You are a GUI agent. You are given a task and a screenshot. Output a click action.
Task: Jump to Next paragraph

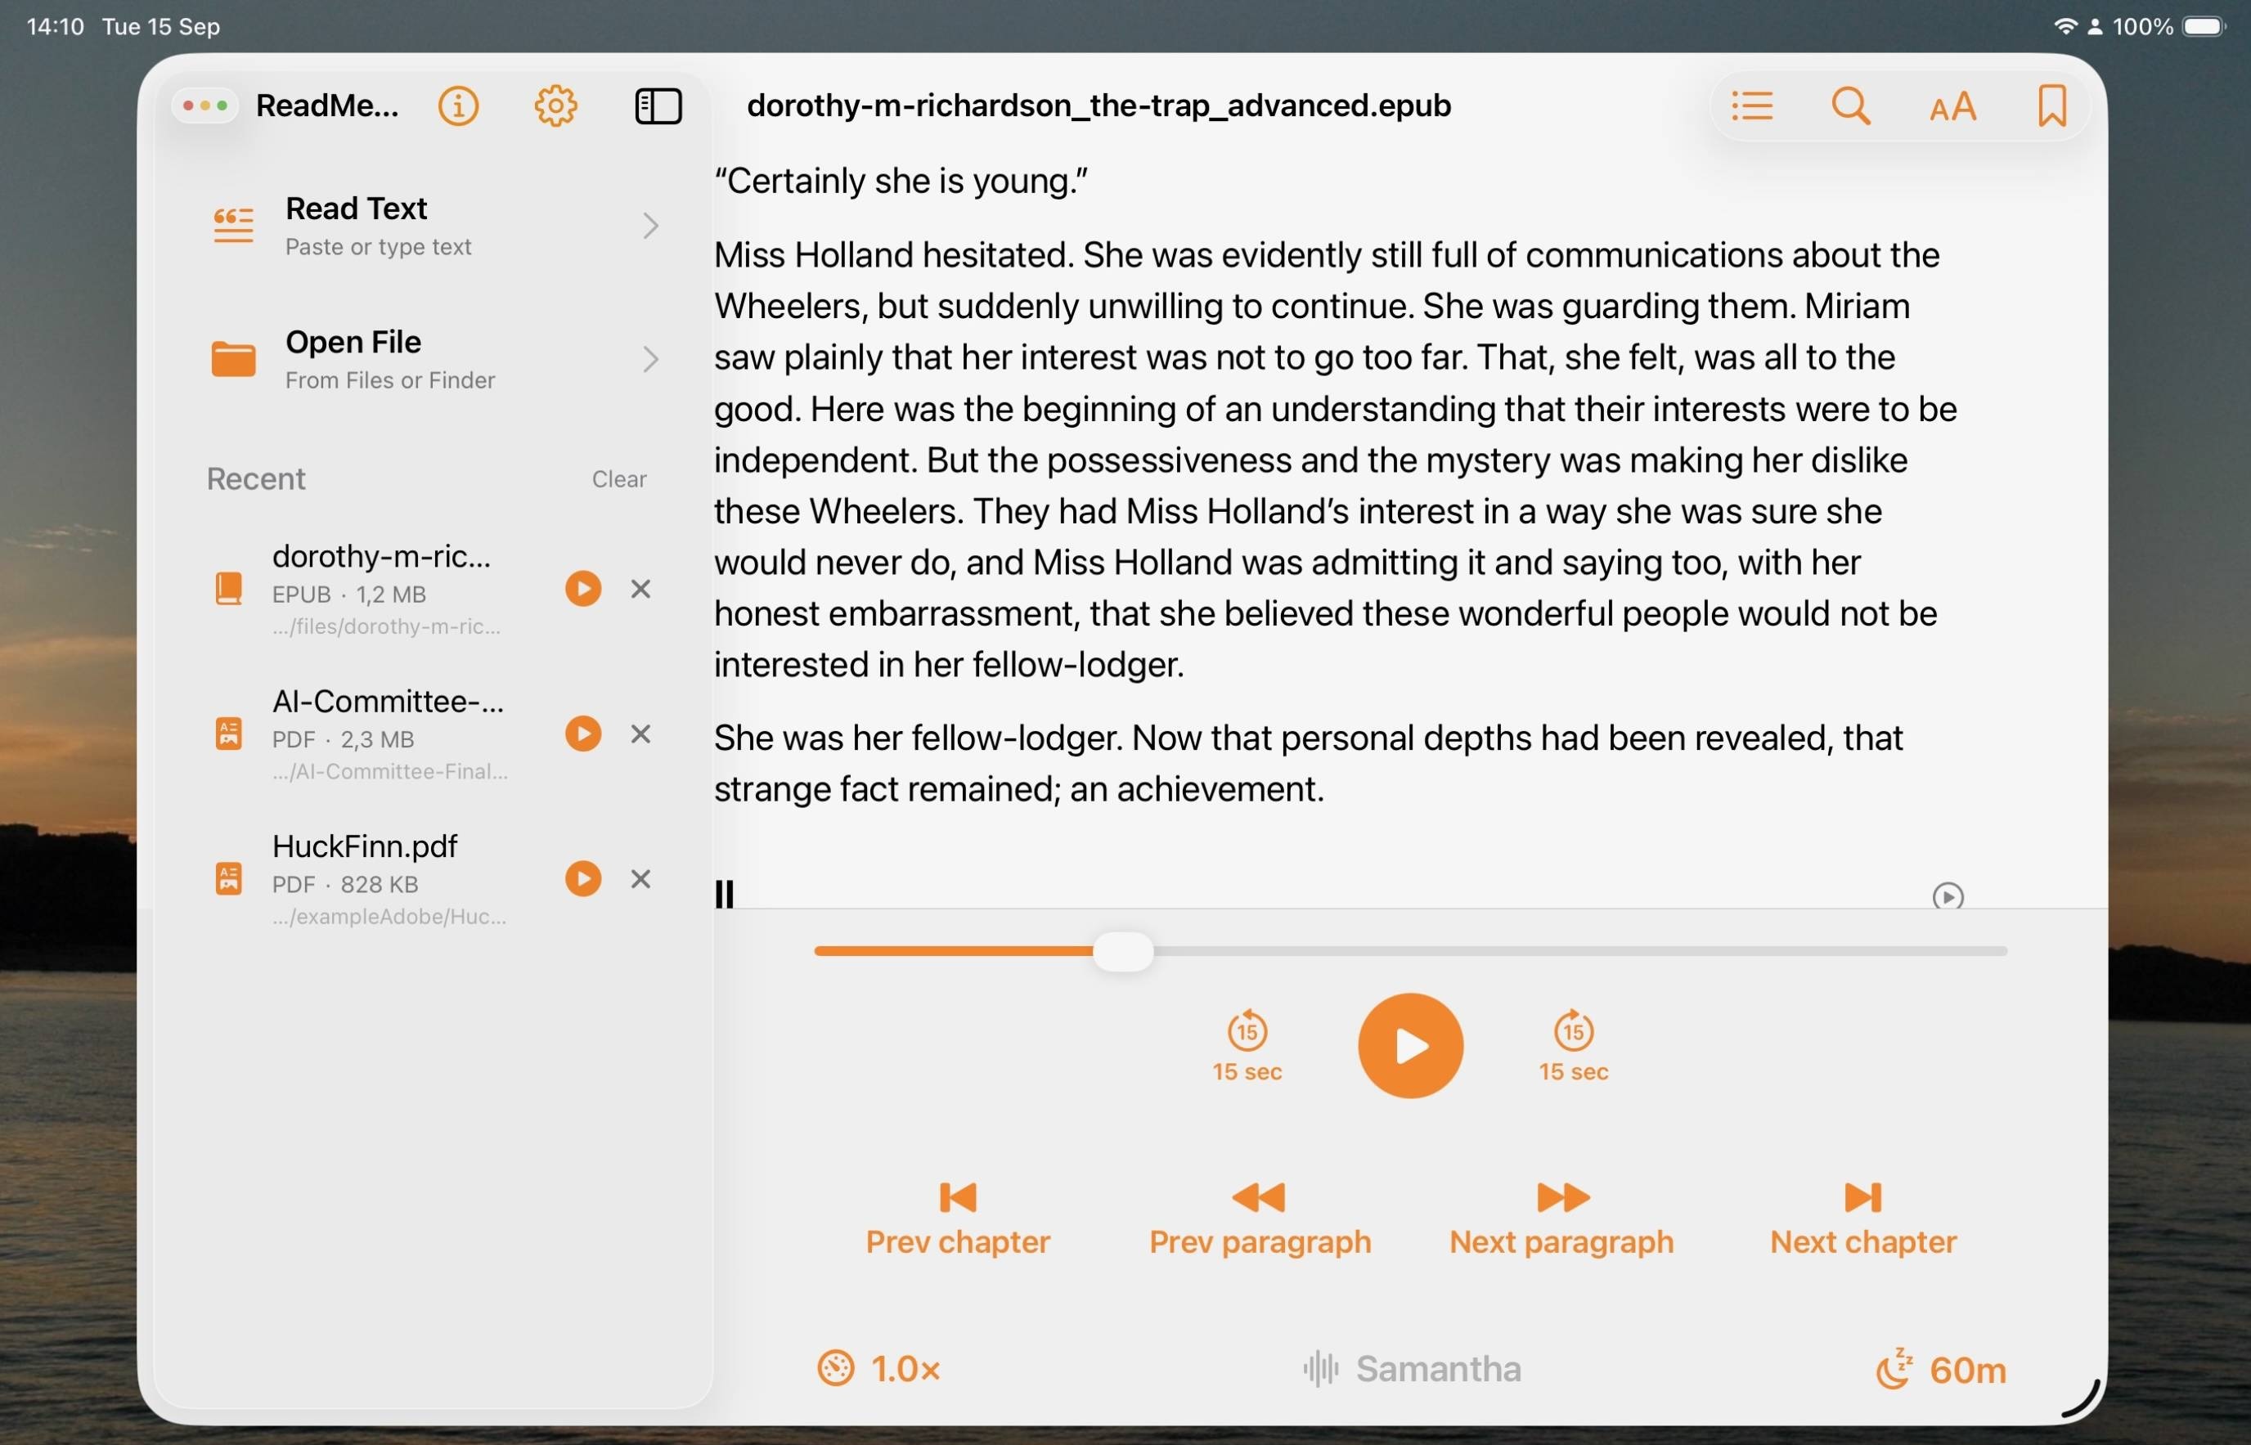1561,1221
